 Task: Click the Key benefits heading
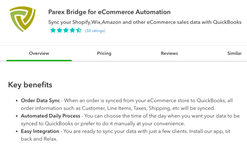30,85
